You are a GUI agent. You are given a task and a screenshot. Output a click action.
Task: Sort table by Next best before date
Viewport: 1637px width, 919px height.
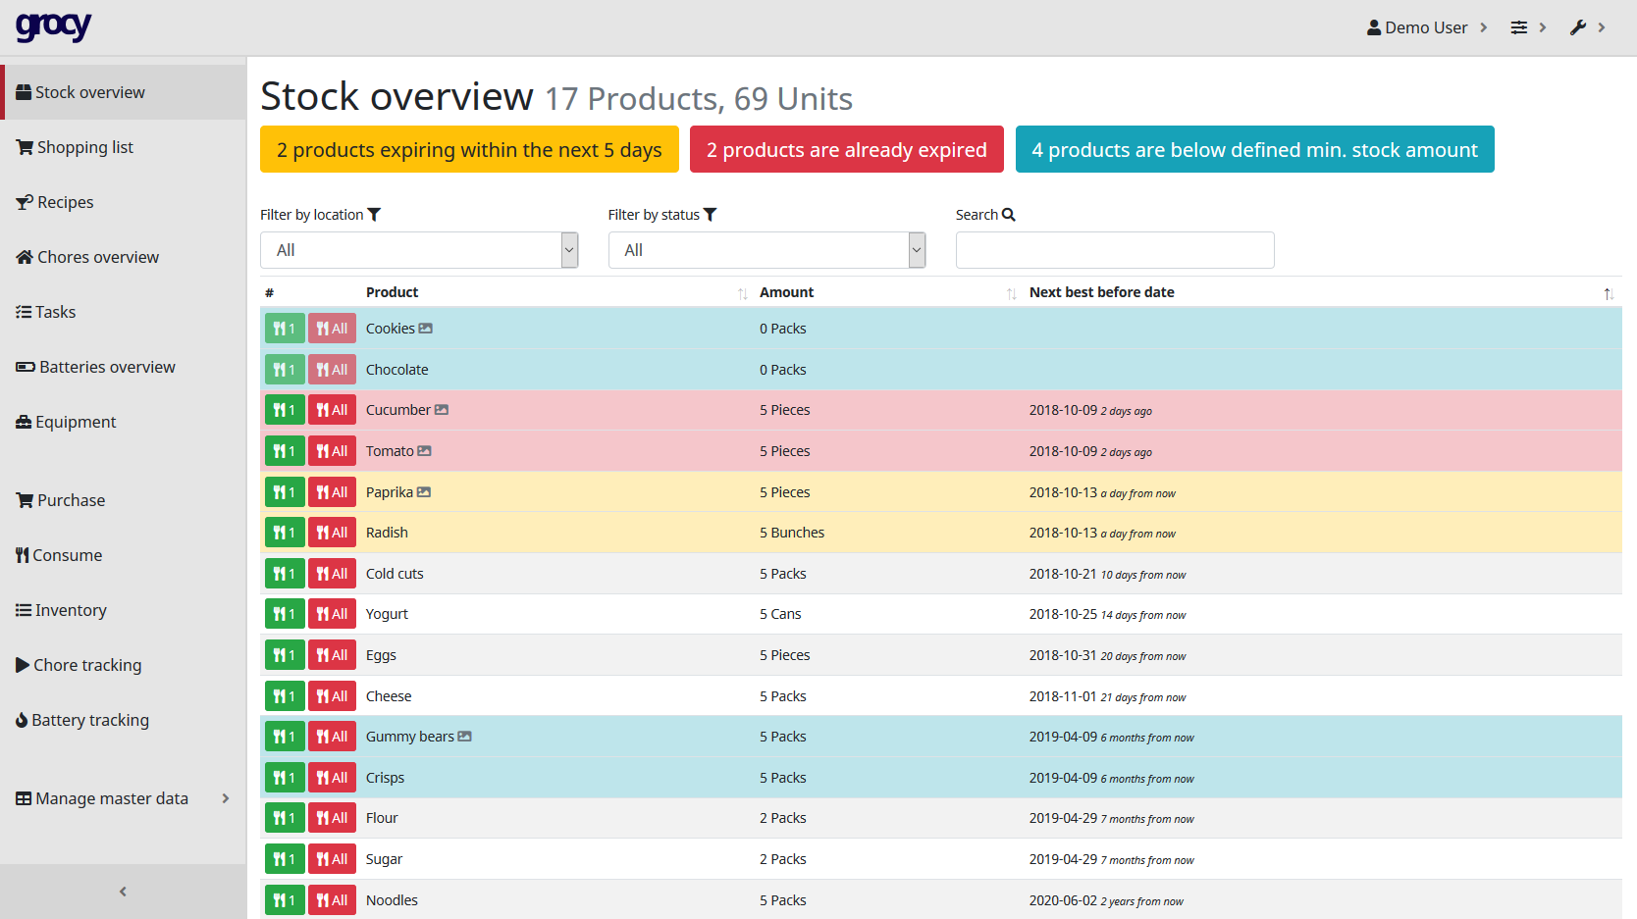coord(1101,292)
